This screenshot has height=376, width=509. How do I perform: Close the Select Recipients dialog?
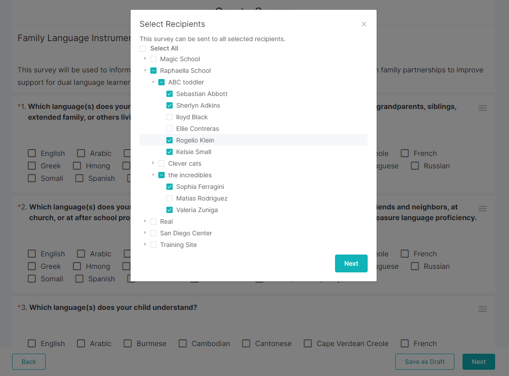tap(364, 24)
